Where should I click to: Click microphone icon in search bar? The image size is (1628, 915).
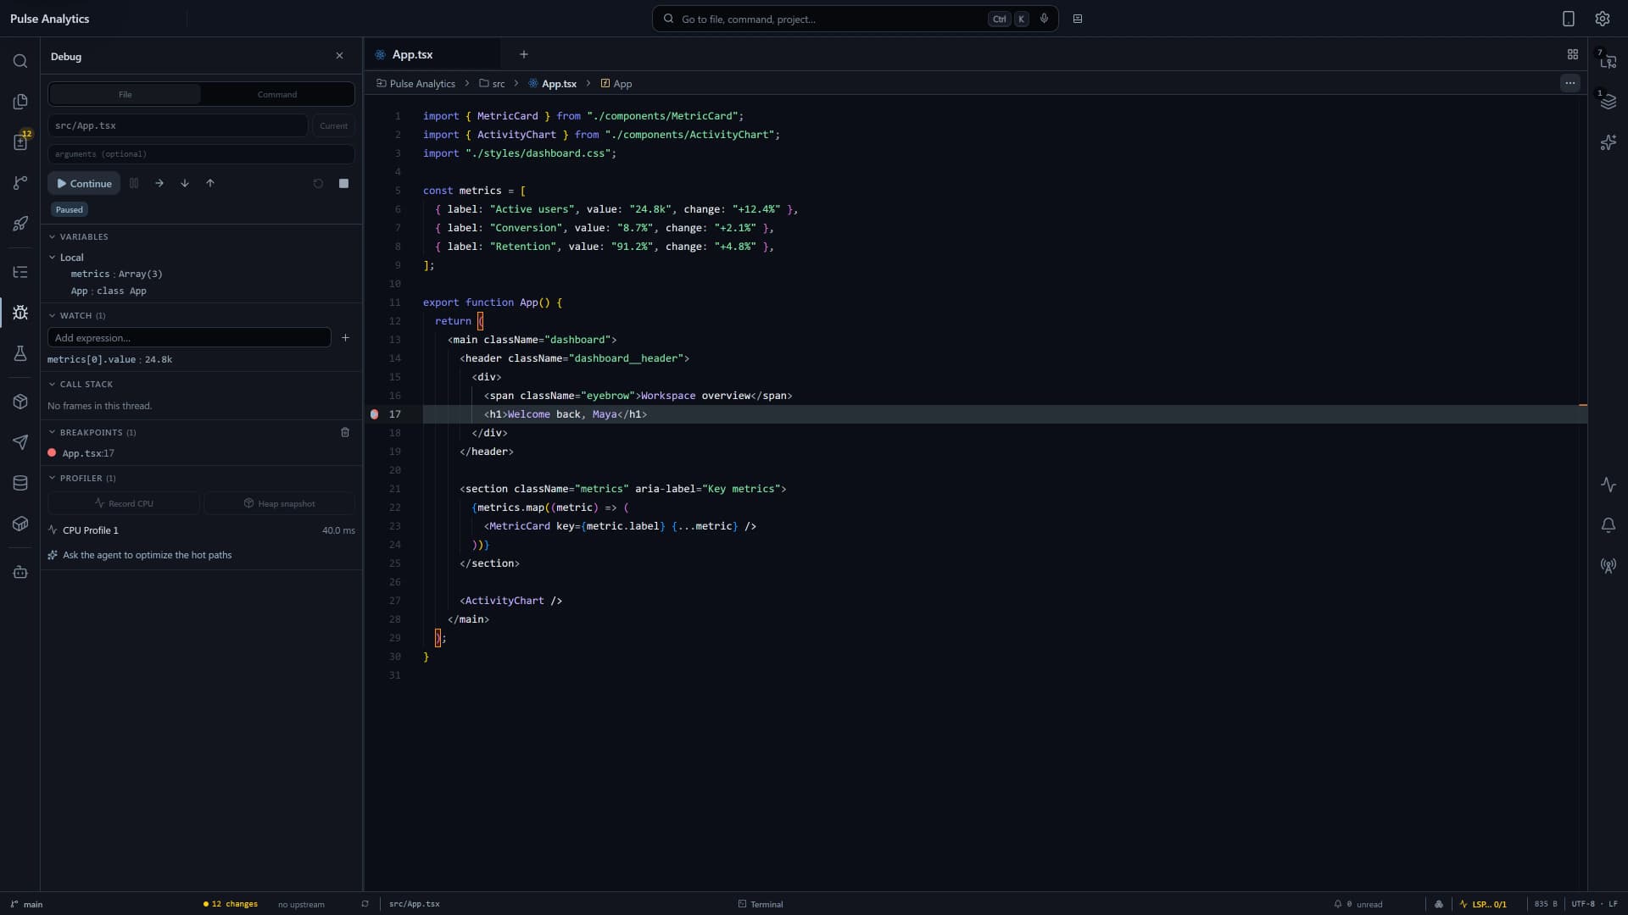pyautogui.click(x=1044, y=19)
